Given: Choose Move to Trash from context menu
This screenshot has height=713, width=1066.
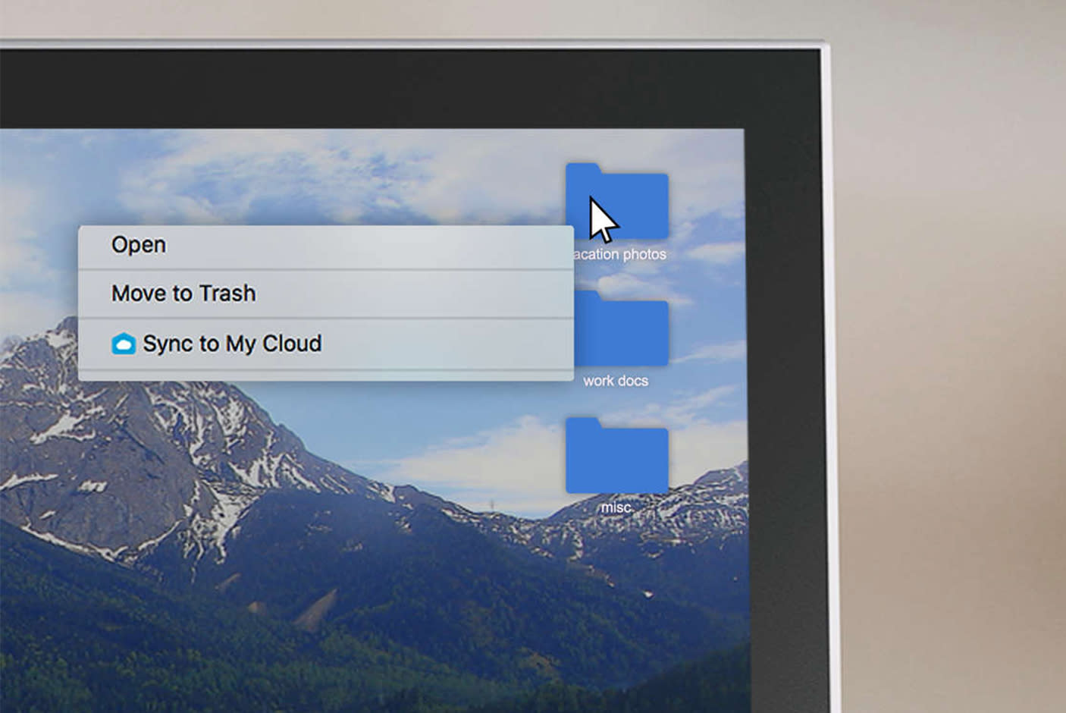Looking at the screenshot, I should [x=183, y=294].
